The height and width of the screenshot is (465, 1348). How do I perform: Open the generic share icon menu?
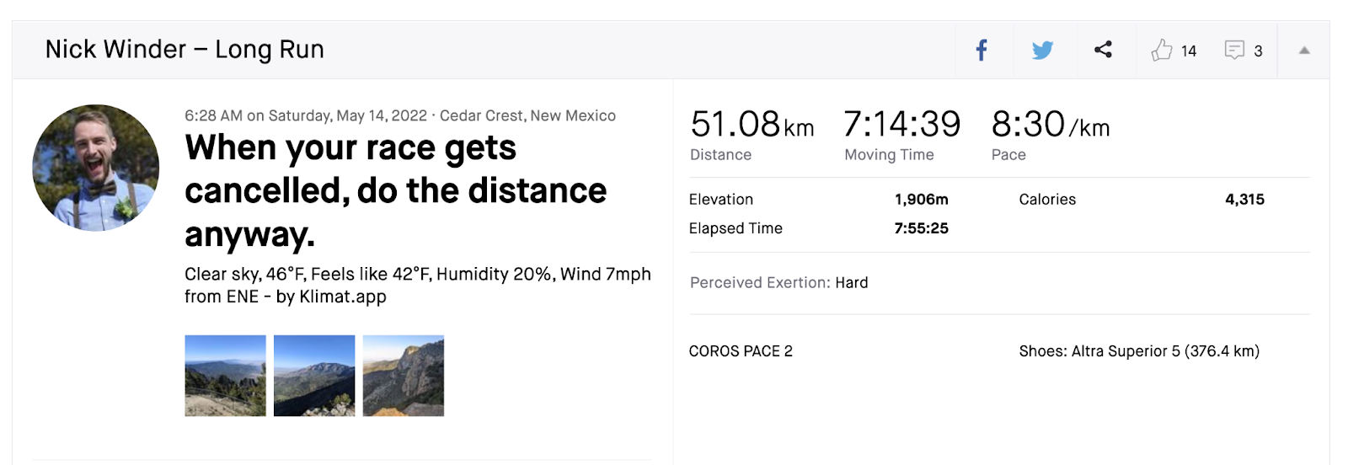(1103, 50)
